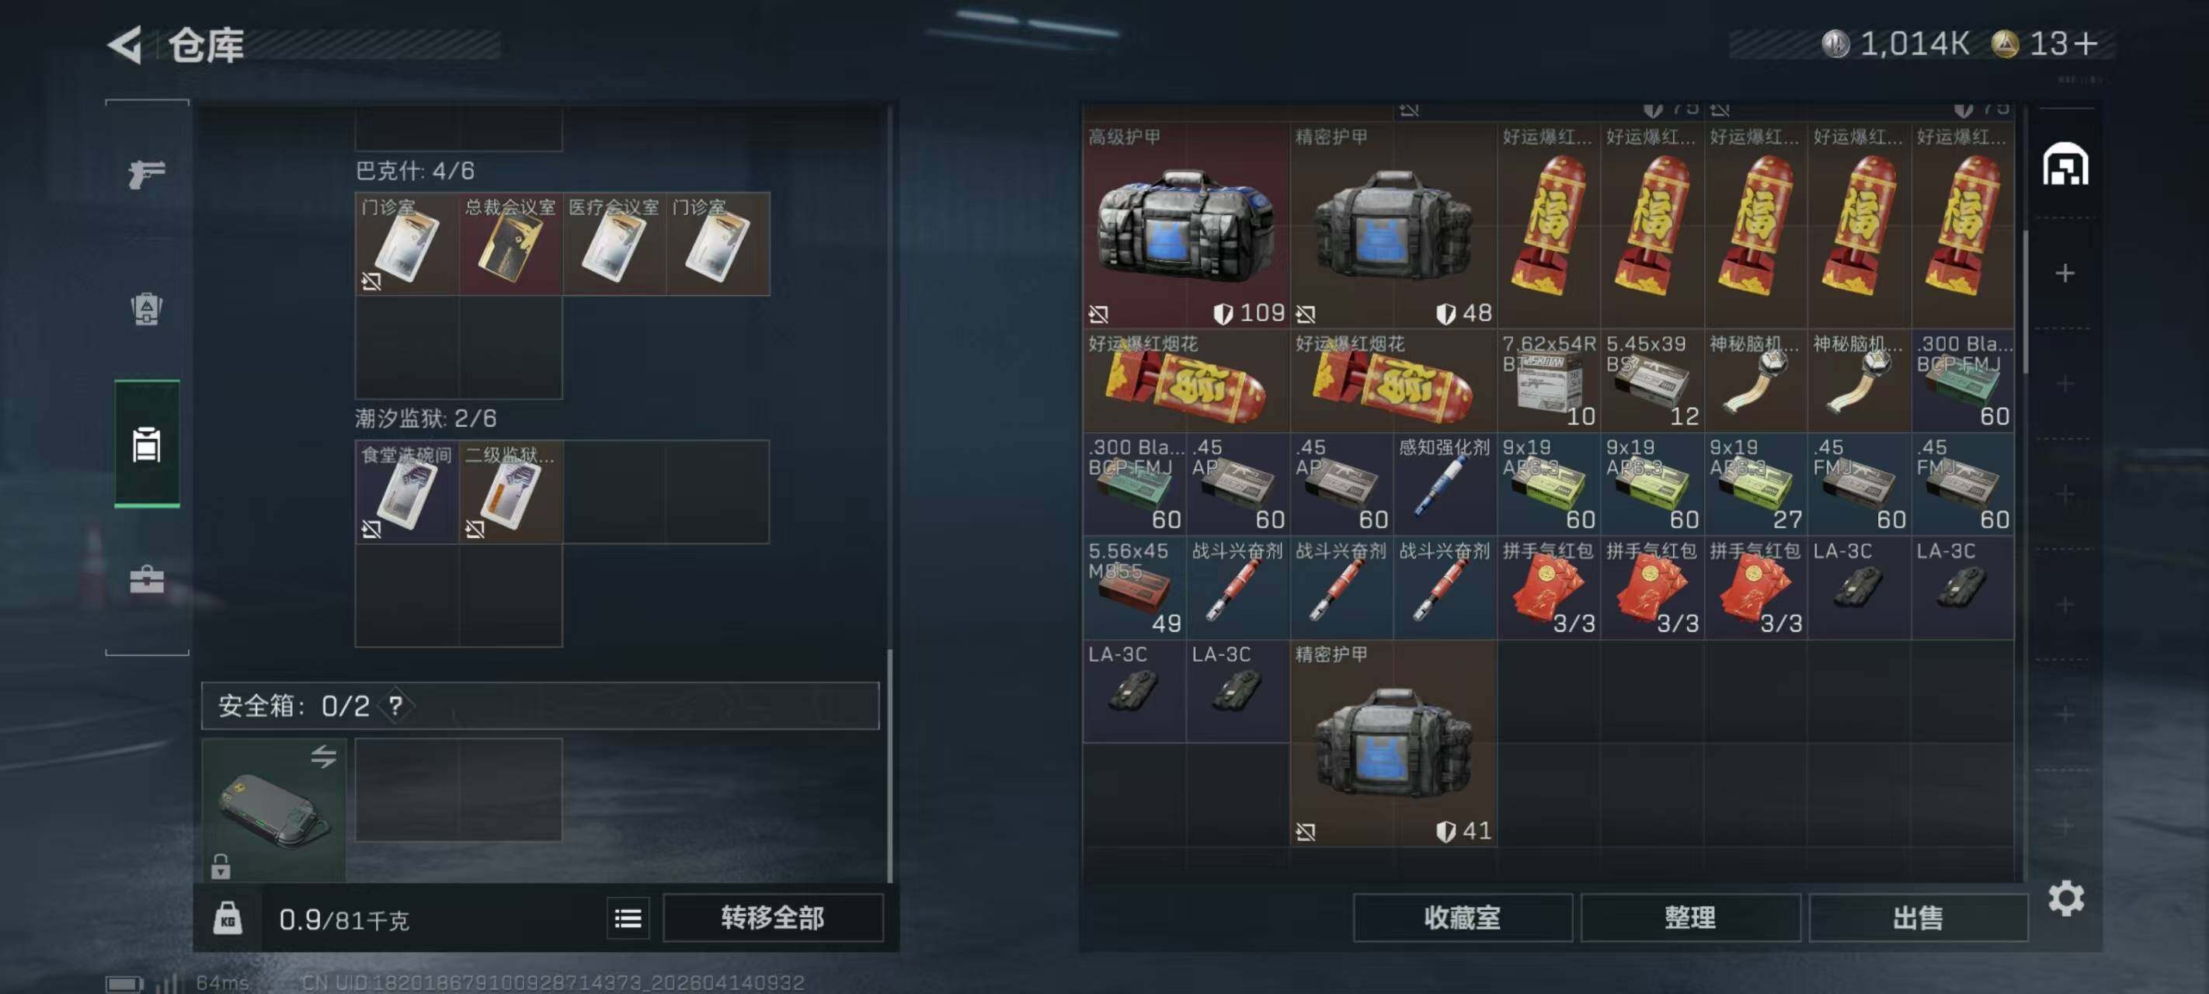Switch to the backpack tab in the sidebar
This screenshot has width=2209, height=994.
click(x=147, y=309)
